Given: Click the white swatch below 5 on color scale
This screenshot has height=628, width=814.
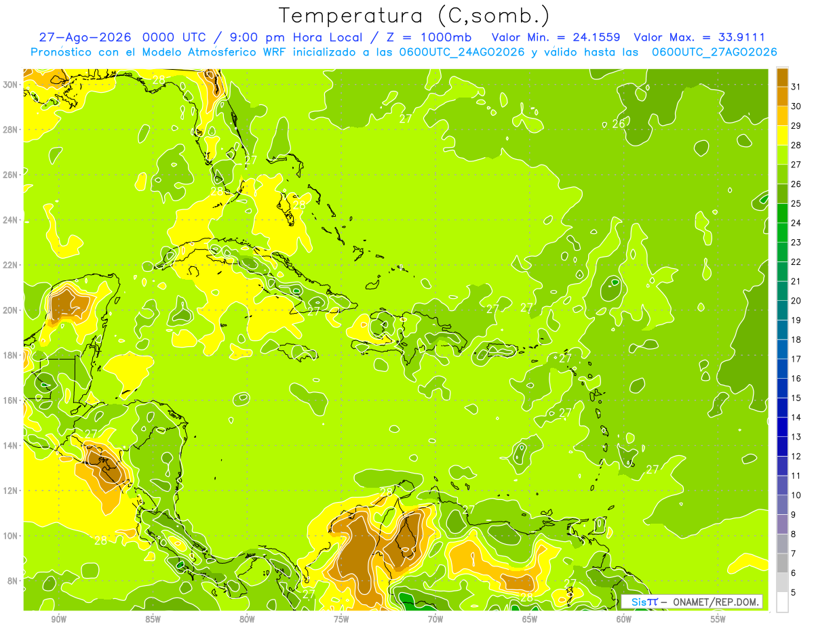Looking at the screenshot, I should pyautogui.click(x=782, y=602).
